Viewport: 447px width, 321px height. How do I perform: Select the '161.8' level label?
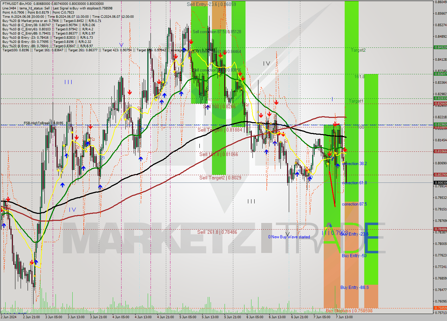click(360, 76)
